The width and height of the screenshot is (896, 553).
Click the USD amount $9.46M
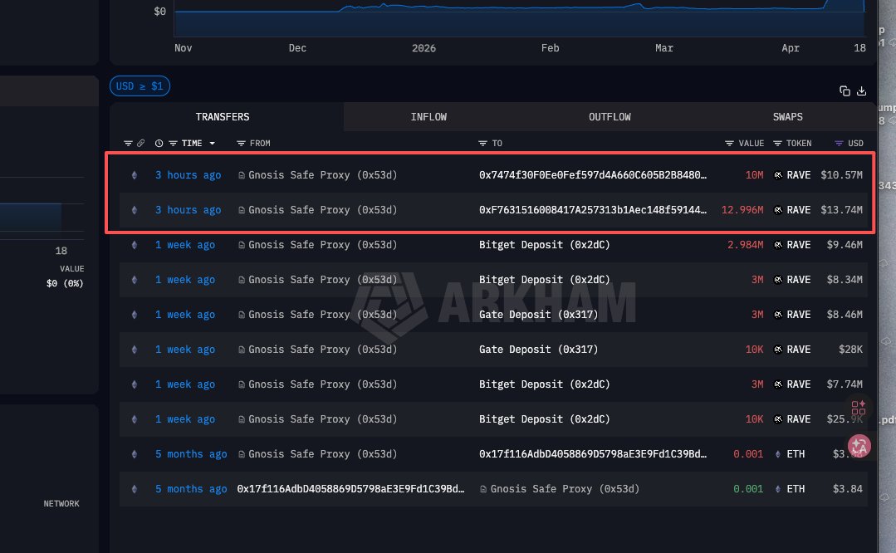pyautogui.click(x=845, y=245)
